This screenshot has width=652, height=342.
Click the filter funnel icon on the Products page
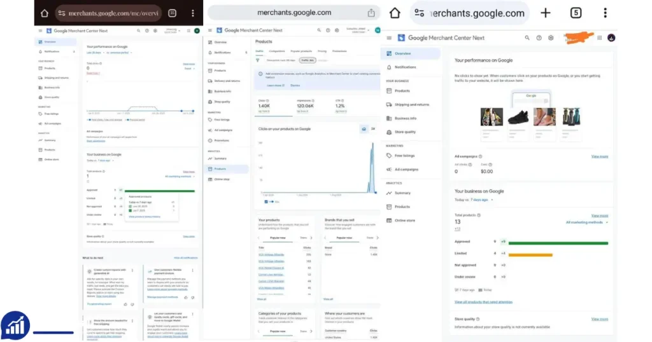[258, 60]
